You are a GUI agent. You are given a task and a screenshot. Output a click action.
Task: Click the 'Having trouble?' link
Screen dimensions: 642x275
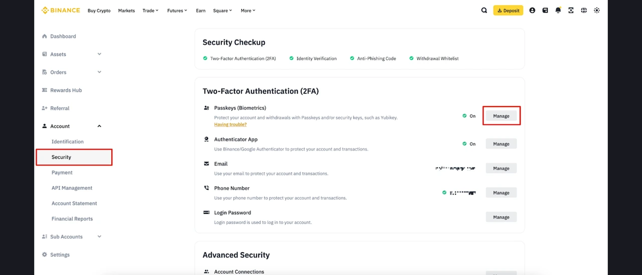[230, 124]
